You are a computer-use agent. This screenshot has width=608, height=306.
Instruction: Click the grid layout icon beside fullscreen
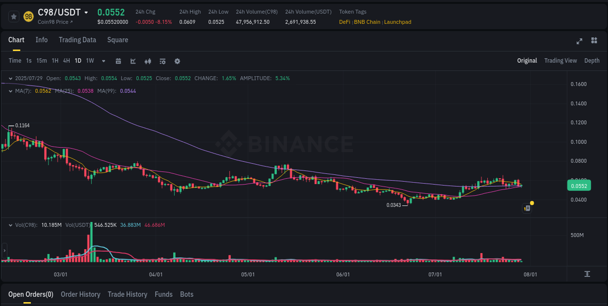coord(593,41)
